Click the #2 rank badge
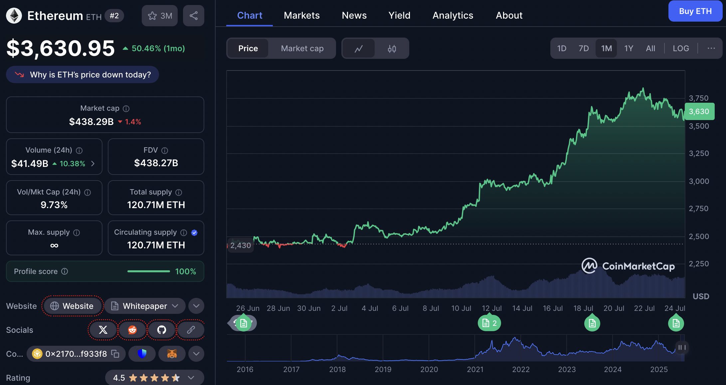 point(114,16)
